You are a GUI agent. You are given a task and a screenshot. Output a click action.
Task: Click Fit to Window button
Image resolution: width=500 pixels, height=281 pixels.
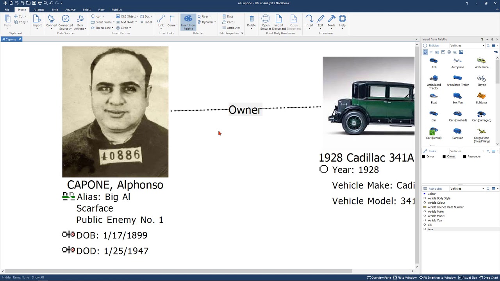tap(405, 277)
